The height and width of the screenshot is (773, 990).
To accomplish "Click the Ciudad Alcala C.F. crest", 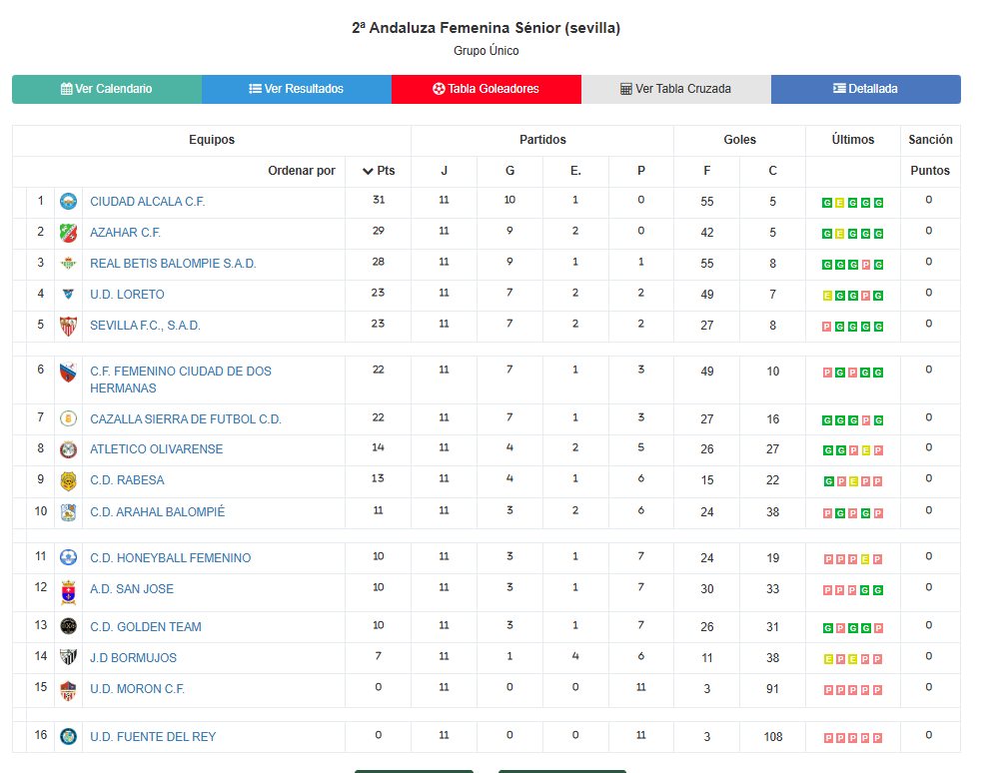I will [68, 202].
